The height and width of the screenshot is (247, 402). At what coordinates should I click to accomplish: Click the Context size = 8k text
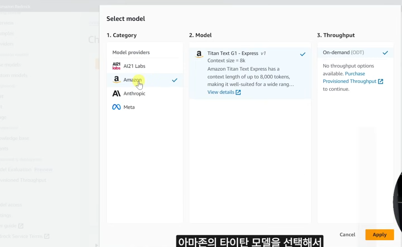point(226,61)
